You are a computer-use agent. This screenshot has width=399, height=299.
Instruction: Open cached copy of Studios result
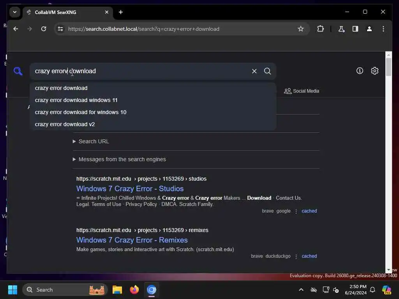pos(309,211)
